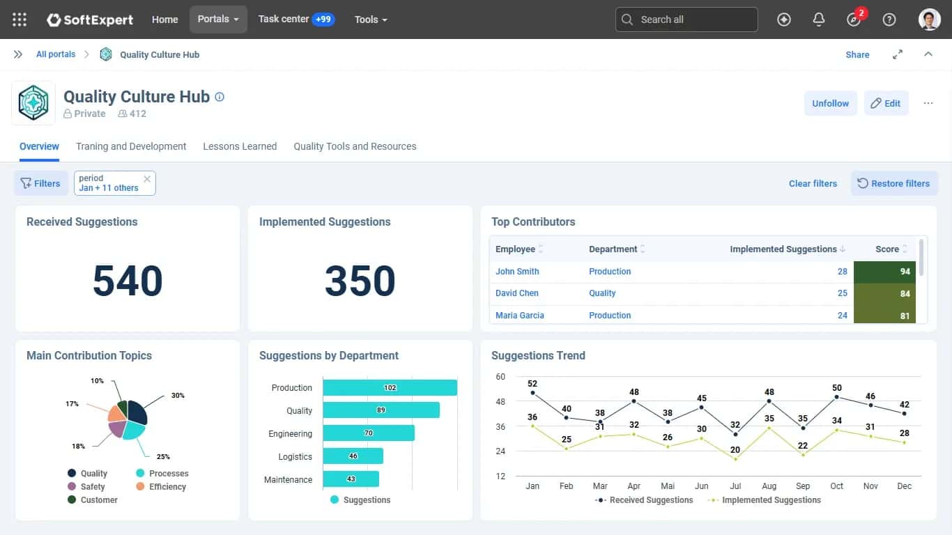Open Quality Tools and Resources tab

(355, 146)
